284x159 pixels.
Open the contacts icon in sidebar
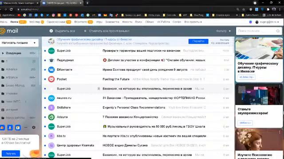pyautogui.click(x=10, y=128)
